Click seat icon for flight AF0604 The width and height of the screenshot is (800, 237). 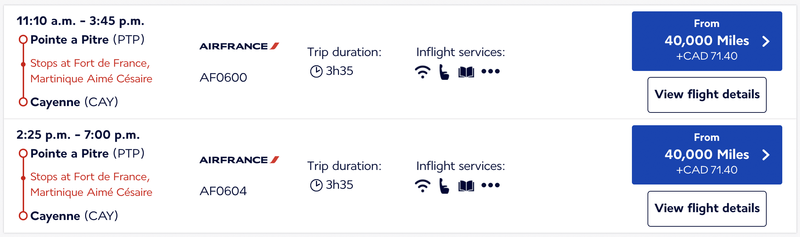point(444,186)
